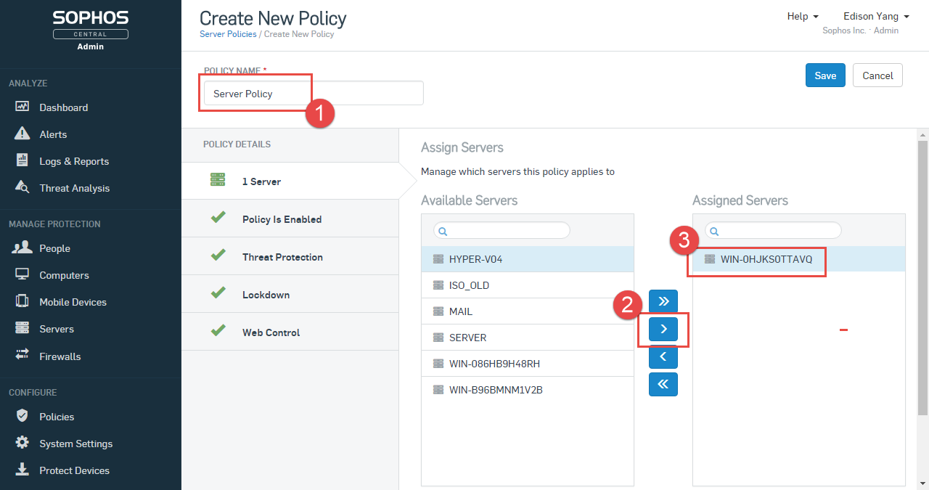The height and width of the screenshot is (490, 929).
Task: Select WIN-086HB9H48RH server
Action: (528, 364)
